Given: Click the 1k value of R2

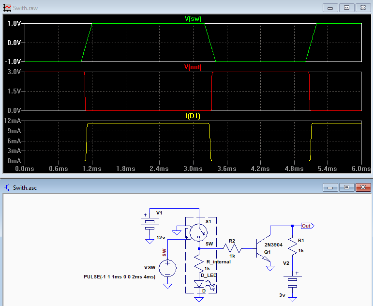Looking at the screenshot, I should (232, 256).
